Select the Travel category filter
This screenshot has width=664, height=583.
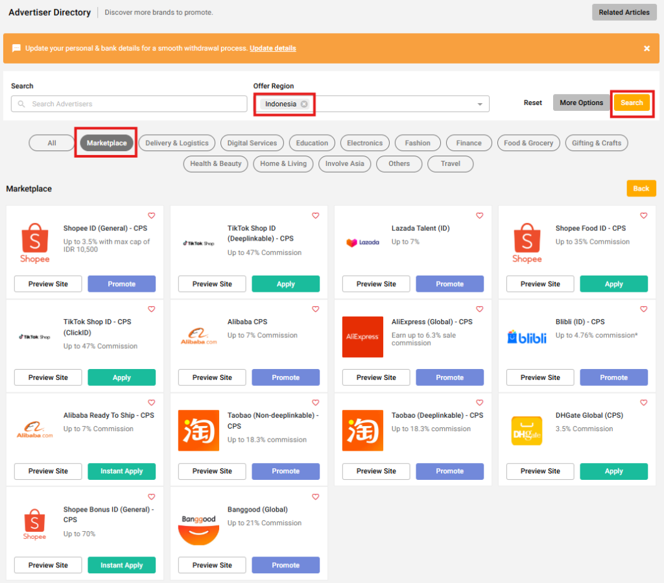(450, 163)
